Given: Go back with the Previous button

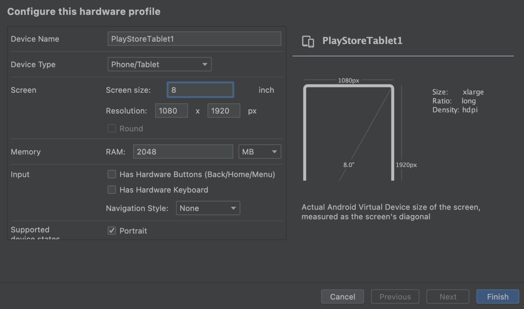Looking at the screenshot, I should 395,296.
